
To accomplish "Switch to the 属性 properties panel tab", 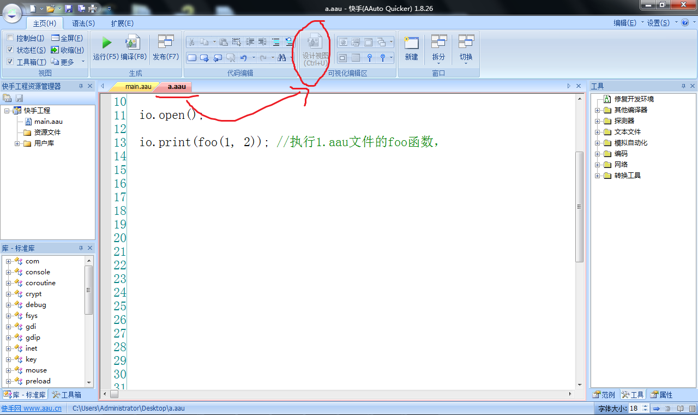I will tap(661, 395).
